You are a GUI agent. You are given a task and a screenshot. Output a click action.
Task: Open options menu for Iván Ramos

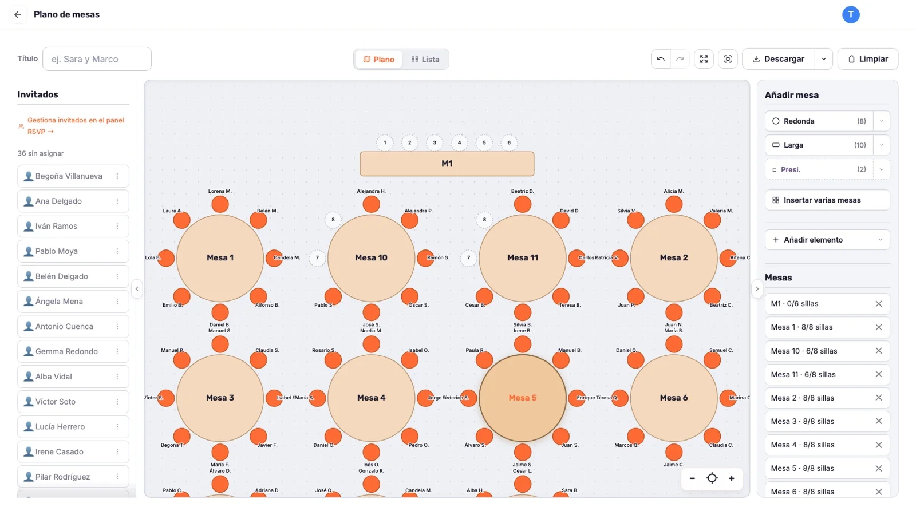(x=117, y=226)
